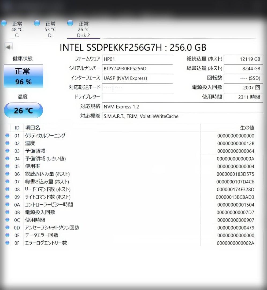This screenshot has width=267, height=290.
Task: Click the serial number field BTPY74930RP5256D
Action: point(137,69)
